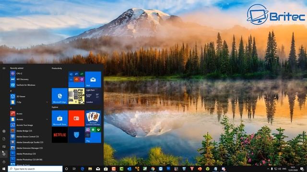This screenshot has height=172, width=307.
Task: Launch WD Discovery app
Action: point(29,79)
